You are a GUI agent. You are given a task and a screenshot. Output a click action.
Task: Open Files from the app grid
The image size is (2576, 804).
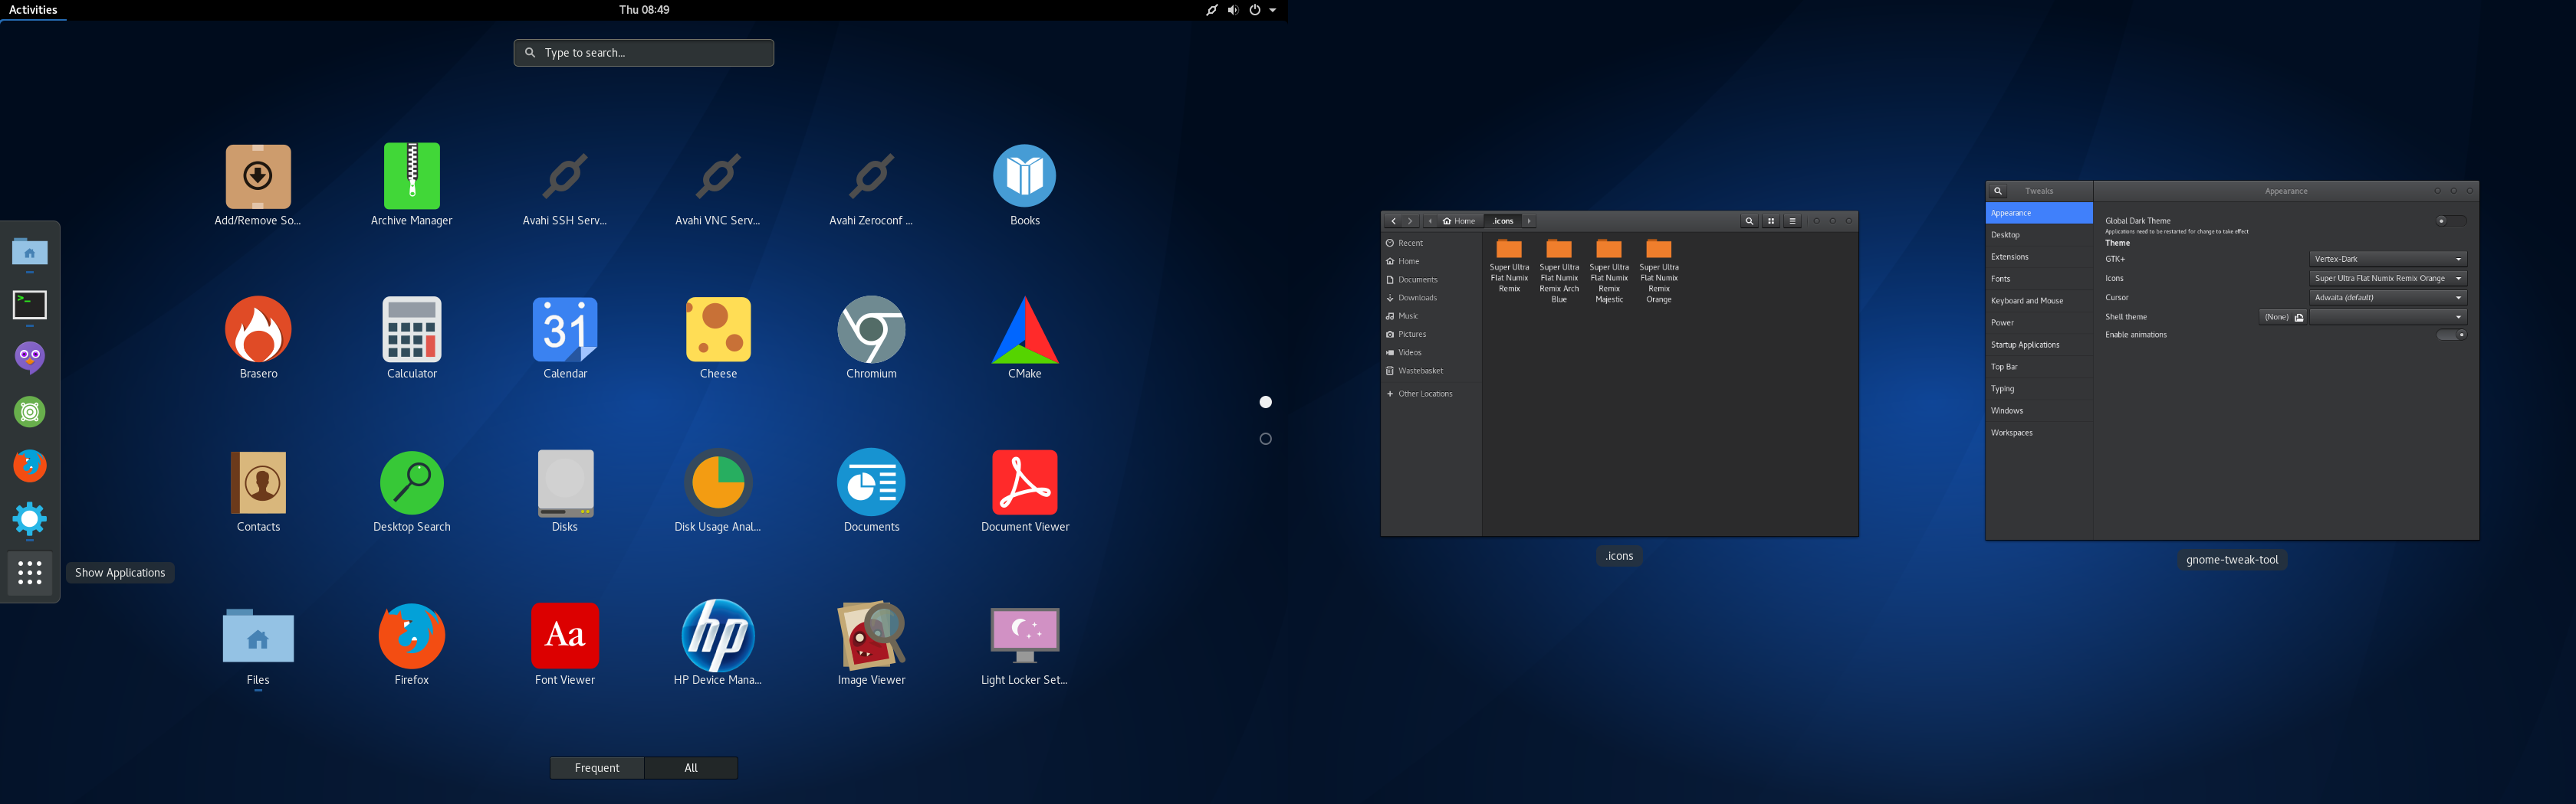[258, 643]
